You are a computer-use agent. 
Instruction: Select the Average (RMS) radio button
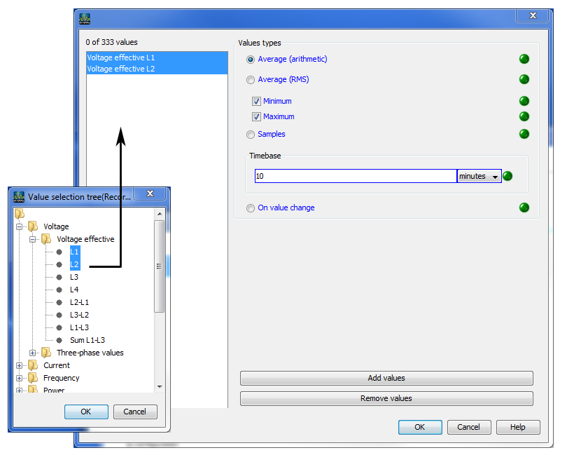click(251, 80)
